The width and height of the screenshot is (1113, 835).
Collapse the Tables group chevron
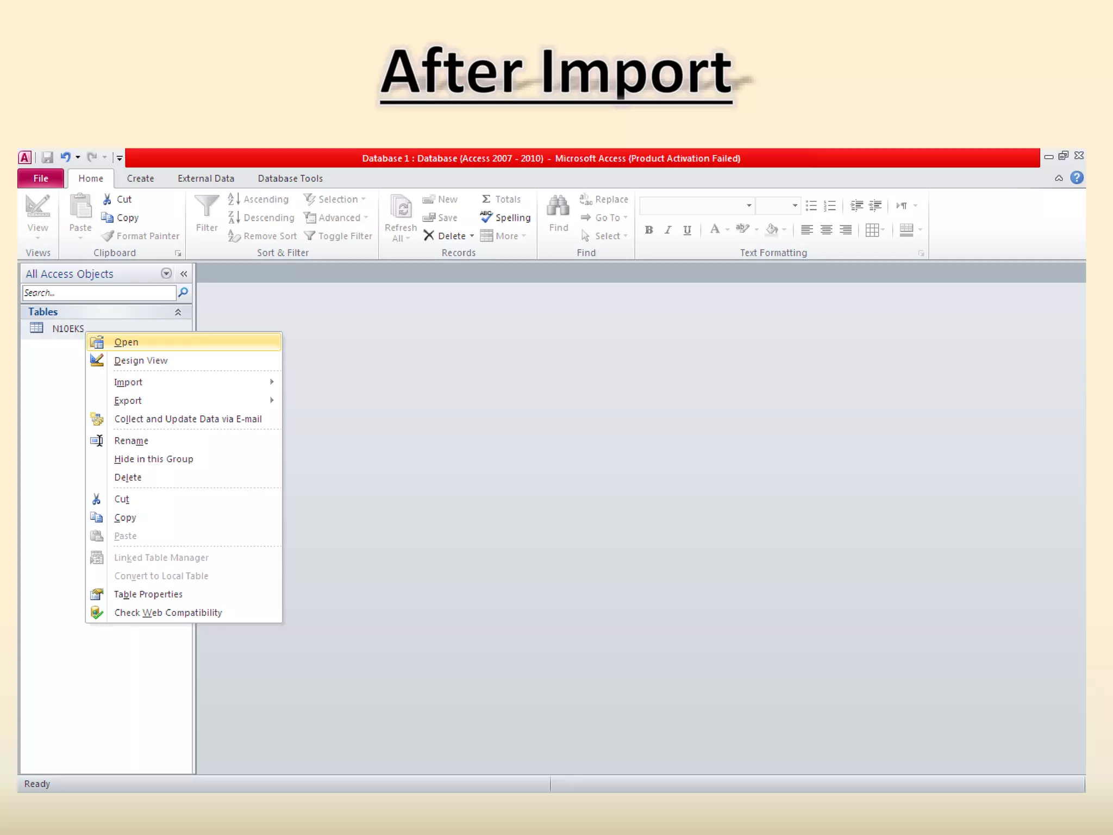178,312
